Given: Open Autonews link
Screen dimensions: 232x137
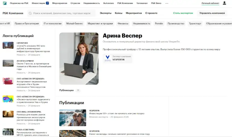Looking at the screenshot, I should coord(108,3).
